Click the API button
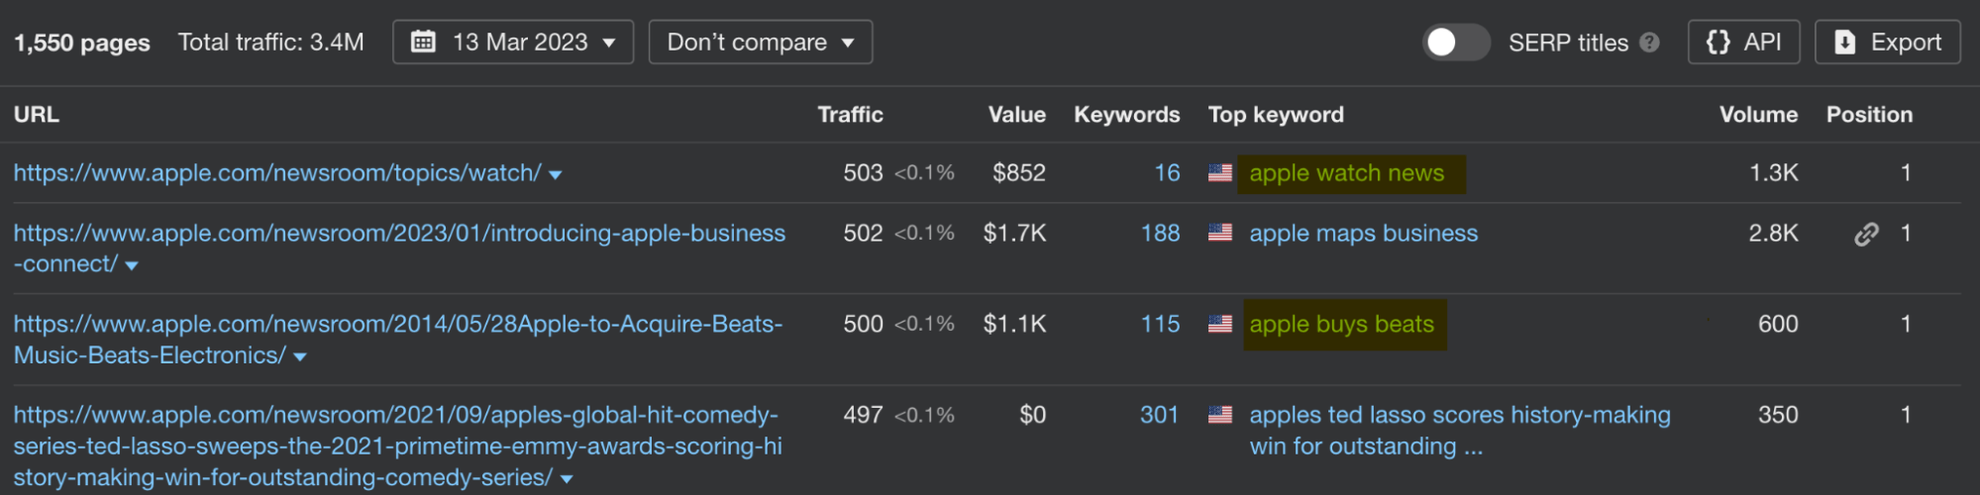The image size is (1980, 495). (1743, 43)
